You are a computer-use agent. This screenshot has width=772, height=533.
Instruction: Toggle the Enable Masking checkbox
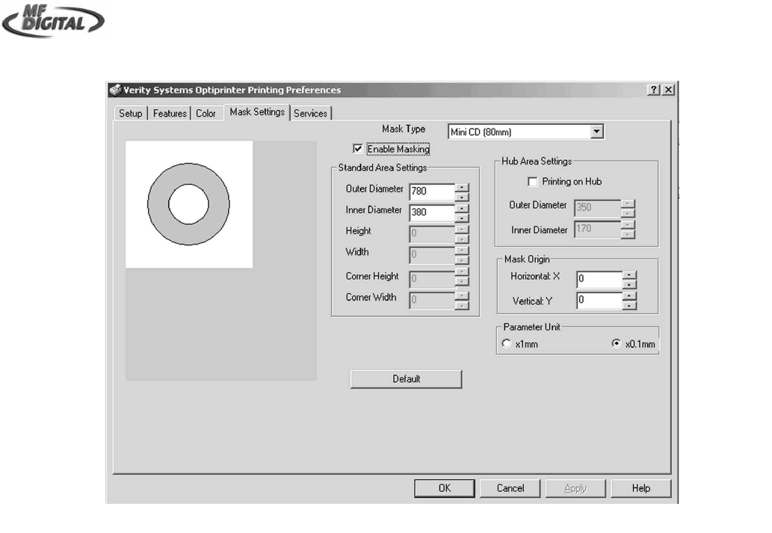click(357, 150)
